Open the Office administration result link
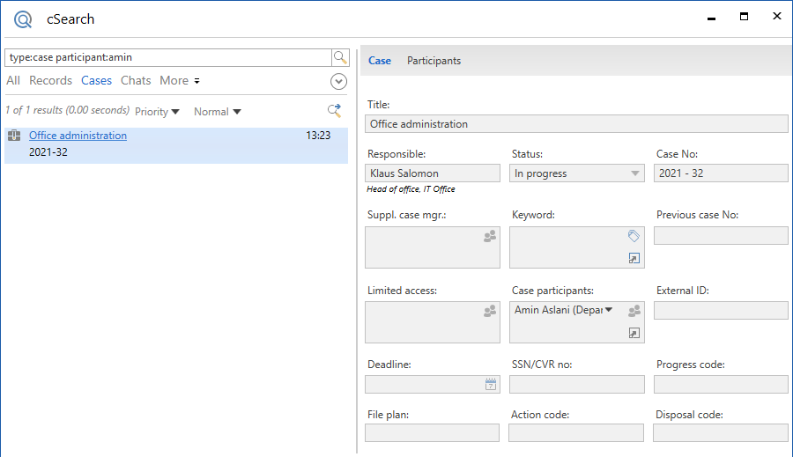This screenshot has width=793, height=457. point(78,136)
